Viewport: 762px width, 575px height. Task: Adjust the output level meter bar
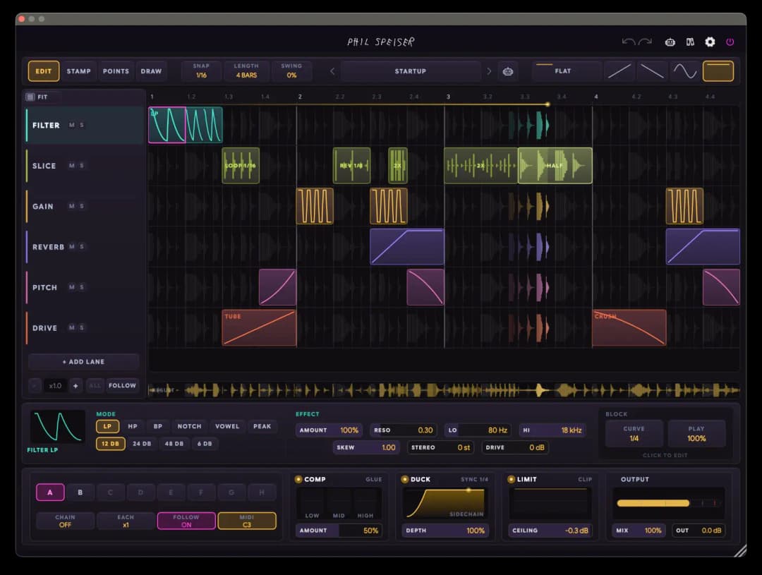pos(668,503)
